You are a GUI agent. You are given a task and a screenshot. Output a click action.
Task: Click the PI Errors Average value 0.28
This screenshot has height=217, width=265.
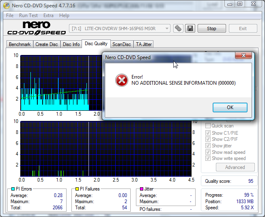pyautogui.click(x=58, y=195)
